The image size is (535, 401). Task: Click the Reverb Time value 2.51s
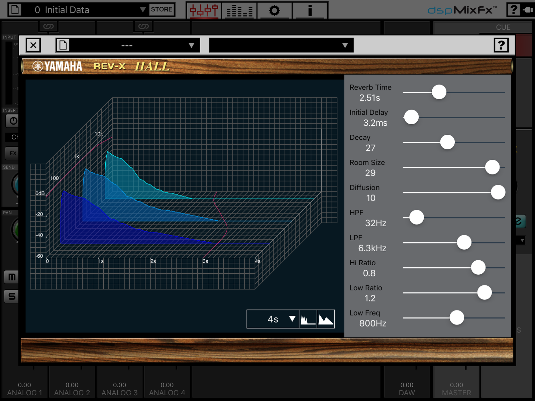pos(370,98)
